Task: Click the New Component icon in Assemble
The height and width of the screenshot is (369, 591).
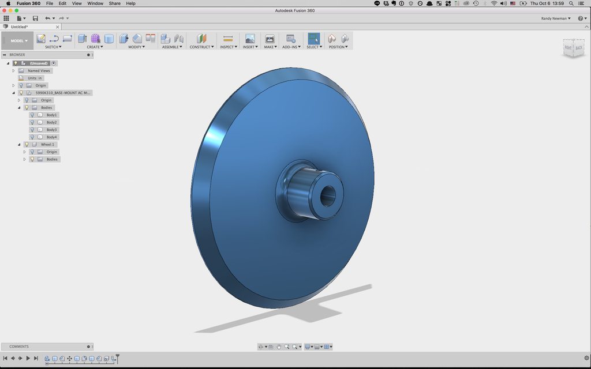Action: tap(166, 39)
